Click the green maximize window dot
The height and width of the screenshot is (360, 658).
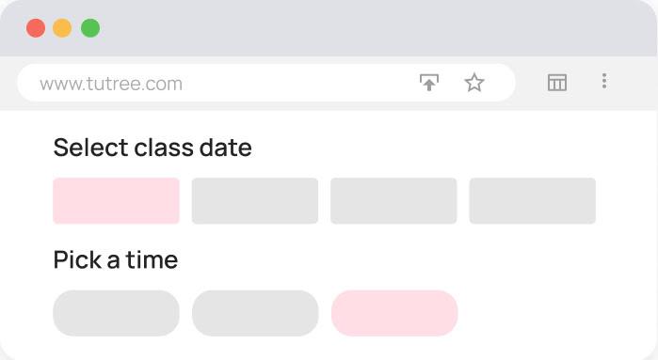pos(90,28)
